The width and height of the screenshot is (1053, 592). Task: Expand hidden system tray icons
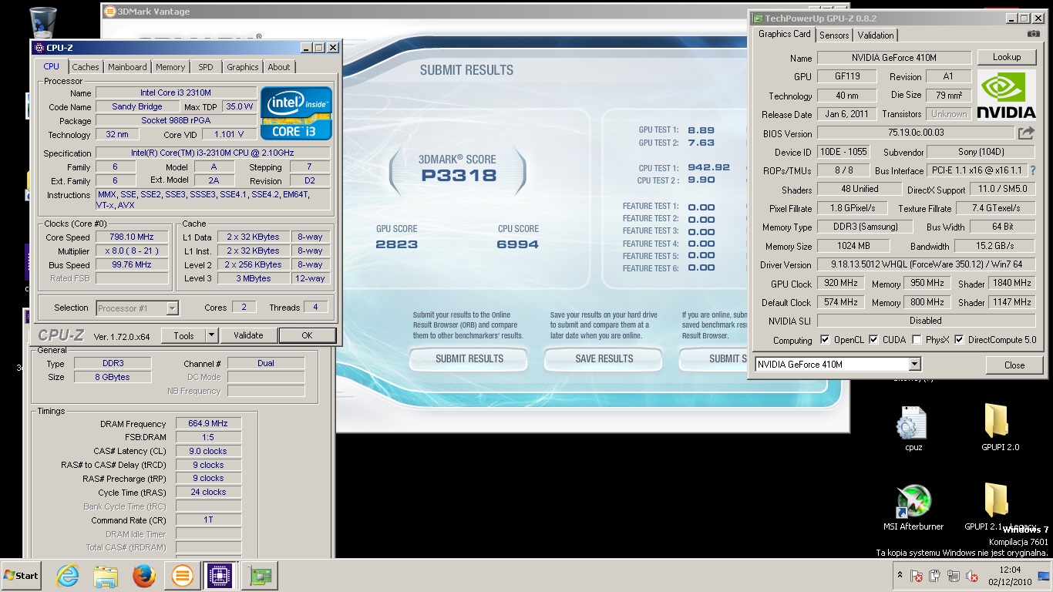tap(899, 576)
